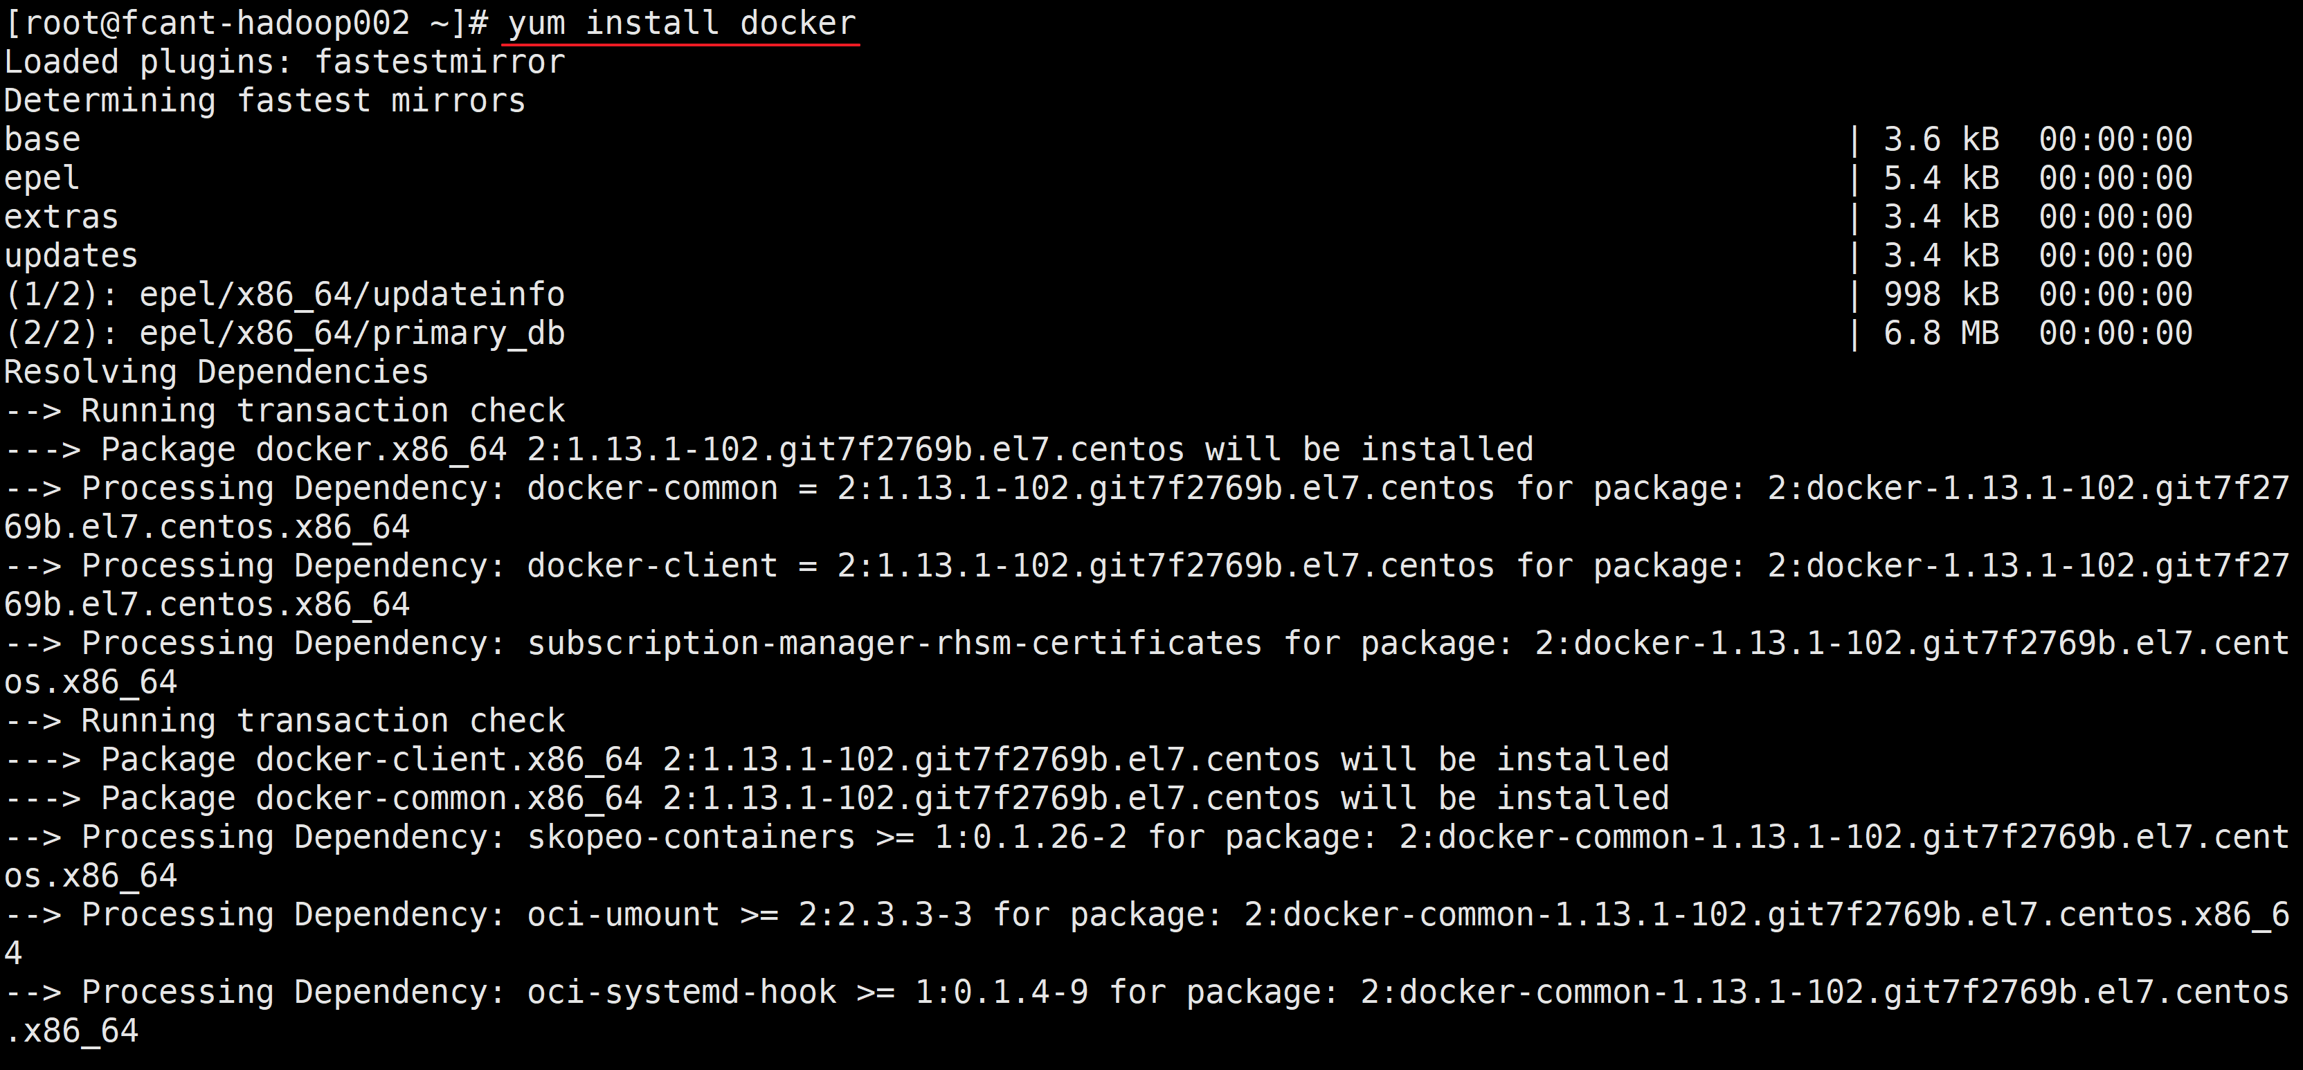Click the 6.8 MB download size

point(1940,334)
